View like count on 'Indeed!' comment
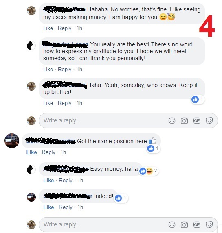Viewport: 222px width, 233px height. click(x=121, y=198)
